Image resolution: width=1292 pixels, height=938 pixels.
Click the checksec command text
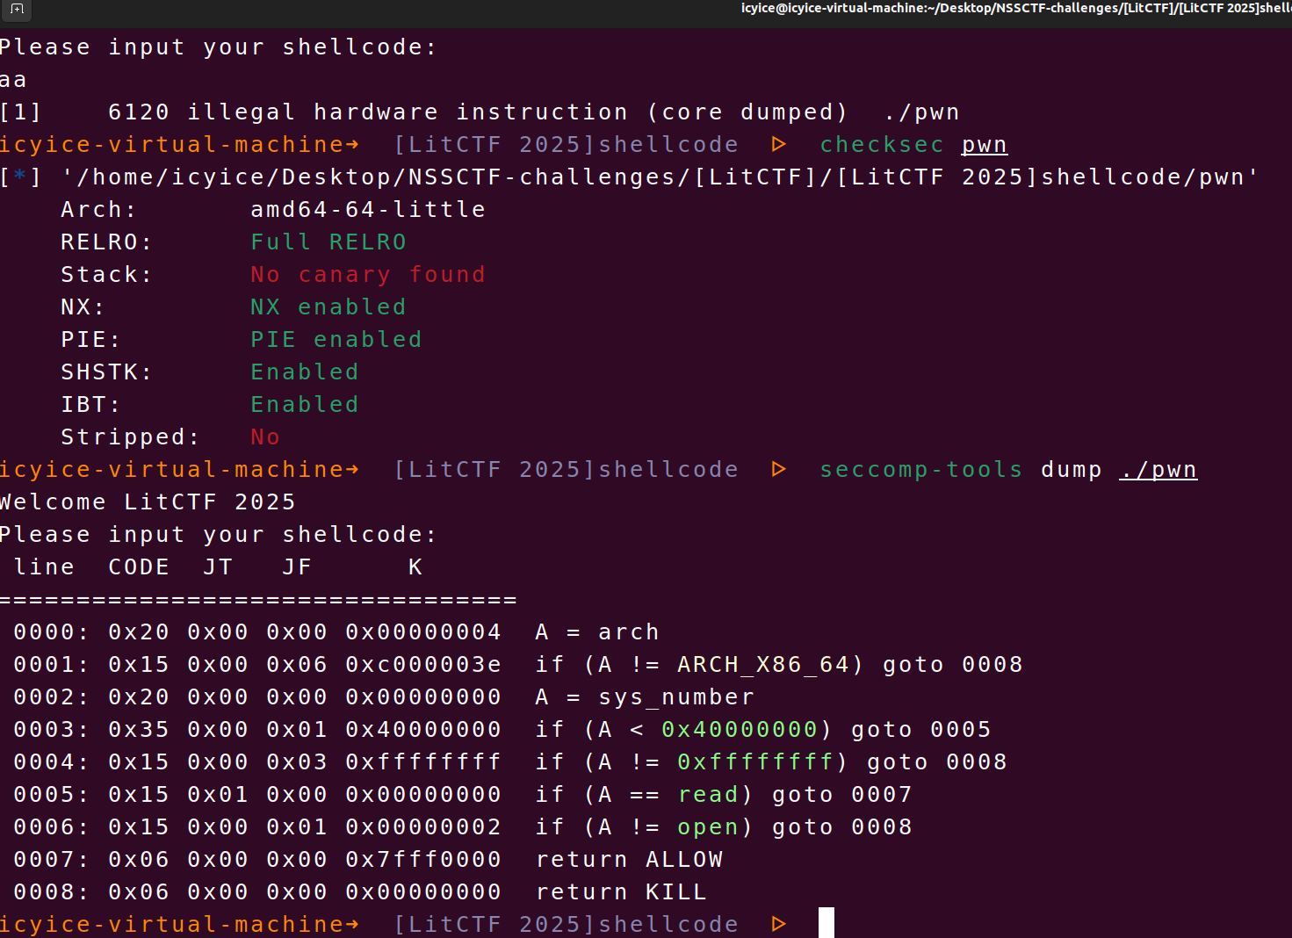[881, 144]
